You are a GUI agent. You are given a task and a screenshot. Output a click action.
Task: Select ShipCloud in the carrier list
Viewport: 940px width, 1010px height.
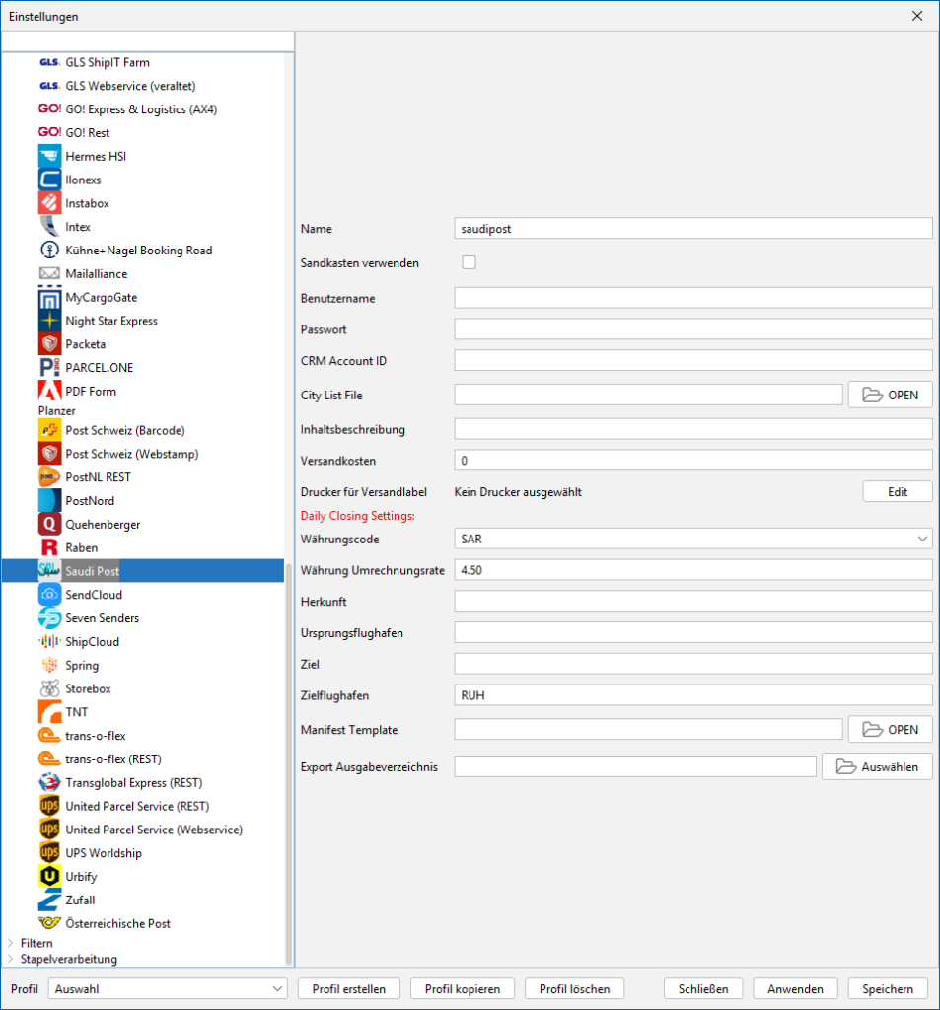[92, 642]
